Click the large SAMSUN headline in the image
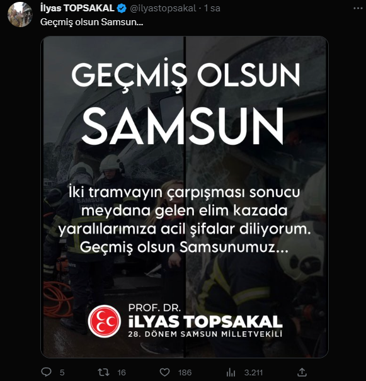 [x=183, y=127]
